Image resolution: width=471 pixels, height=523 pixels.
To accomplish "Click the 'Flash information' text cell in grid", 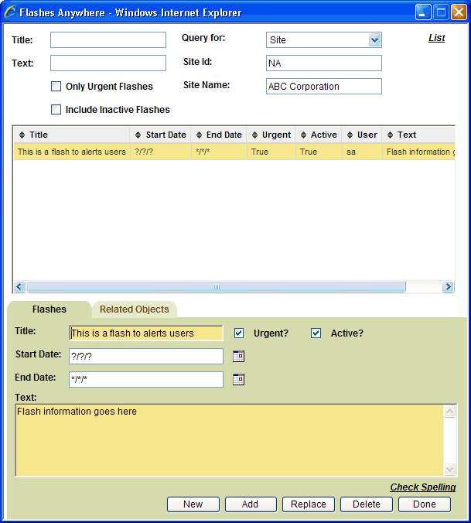I will (x=419, y=152).
